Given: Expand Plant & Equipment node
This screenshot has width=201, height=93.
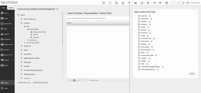Looking at the screenshot, I should tap(21, 19).
